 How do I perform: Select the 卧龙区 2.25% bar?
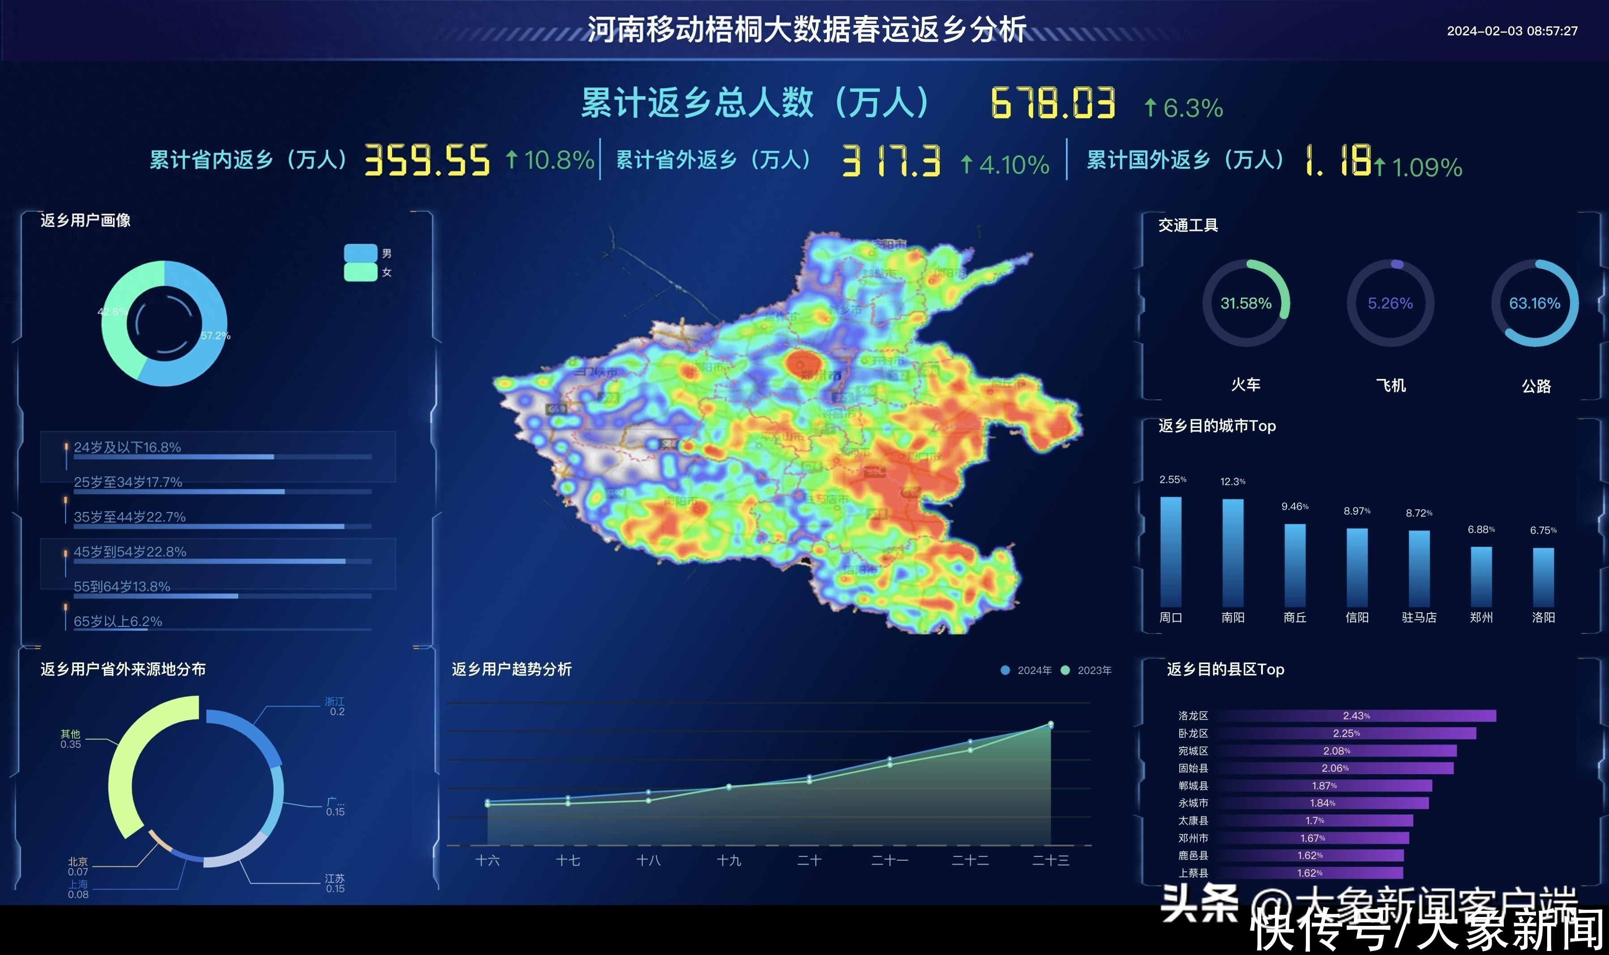pyautogui.click(x=1346, y=733)
